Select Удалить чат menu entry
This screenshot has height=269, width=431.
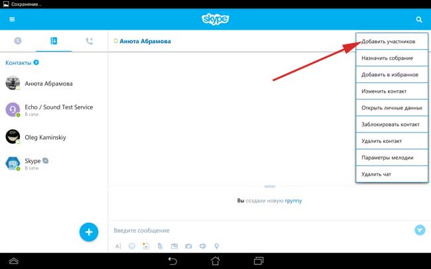pyautogui.click(x=391, y=174)
